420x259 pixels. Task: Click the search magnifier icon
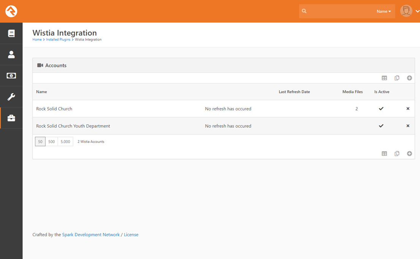pos(304,11)
